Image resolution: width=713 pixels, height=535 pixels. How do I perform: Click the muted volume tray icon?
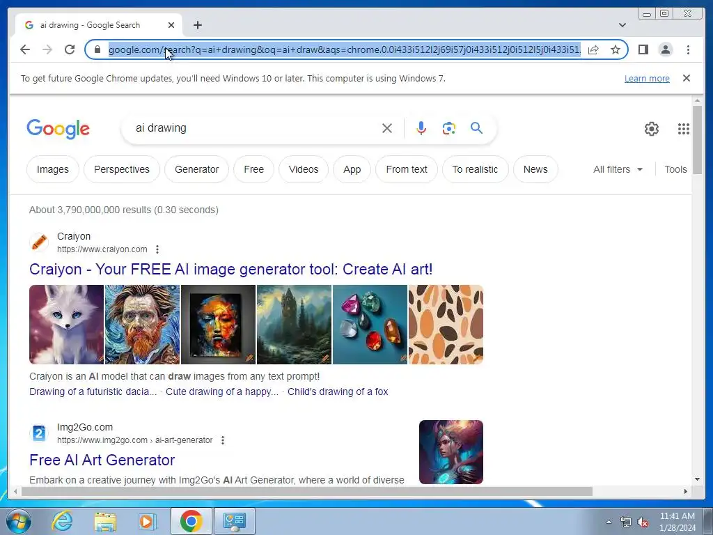(643, 522)
